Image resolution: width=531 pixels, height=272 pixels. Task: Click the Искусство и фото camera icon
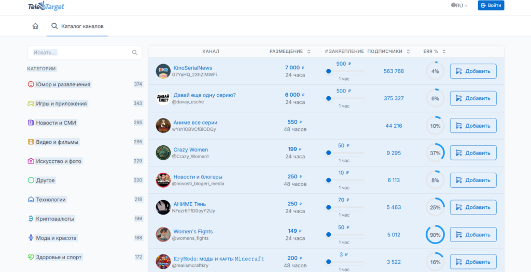click(31, 161)
